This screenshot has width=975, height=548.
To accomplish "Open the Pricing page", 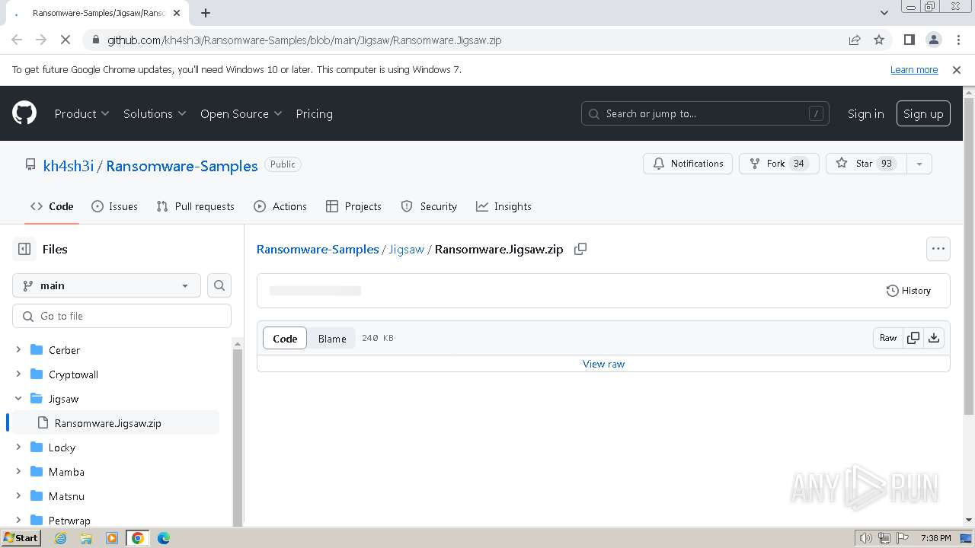I will tap(314, 113).
